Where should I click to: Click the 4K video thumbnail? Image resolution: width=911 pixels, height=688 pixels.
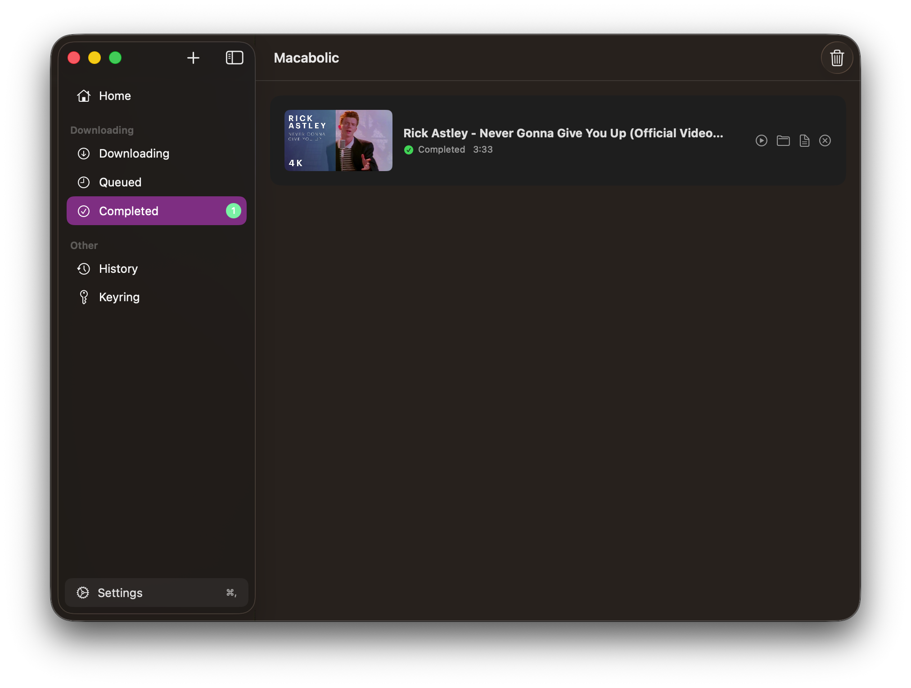[x=338, y=140]
